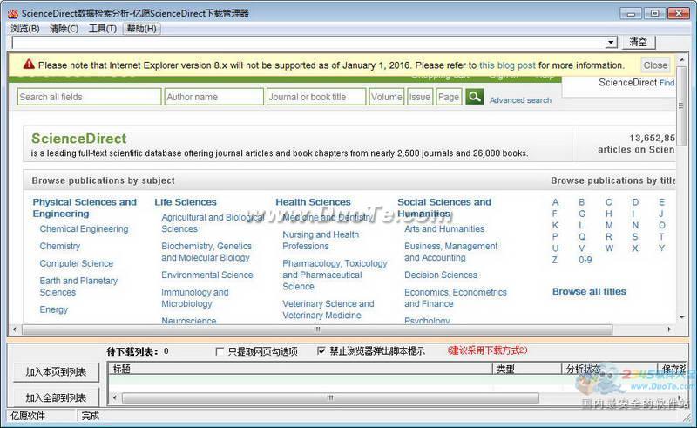Open Earth and Planetary Sciences link
This screenshot has height=428, width=697.
(x=78, y=287)
